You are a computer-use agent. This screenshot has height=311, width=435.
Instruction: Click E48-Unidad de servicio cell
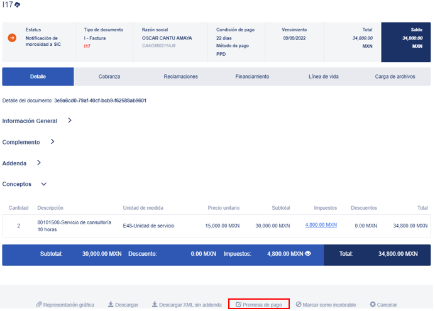(149, 226)
